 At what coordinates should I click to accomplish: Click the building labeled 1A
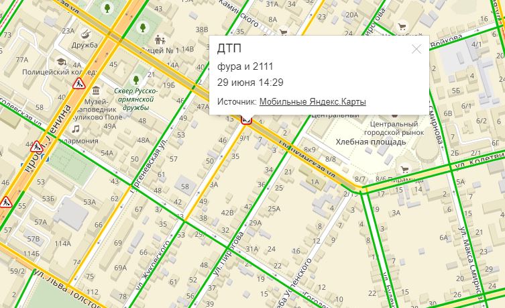point(314,182)
